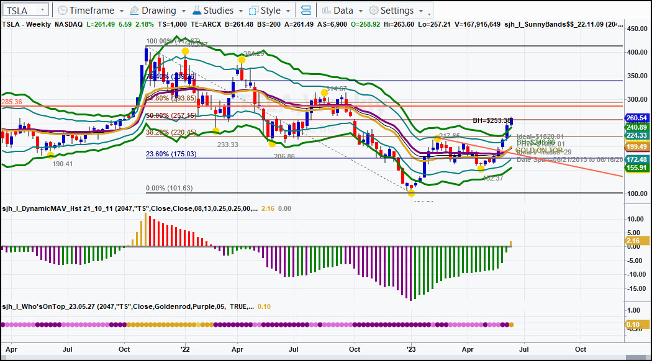652x361 pixels.
Task: Expand the arrow next to Drawing
Action: click(x=184, y=11)
